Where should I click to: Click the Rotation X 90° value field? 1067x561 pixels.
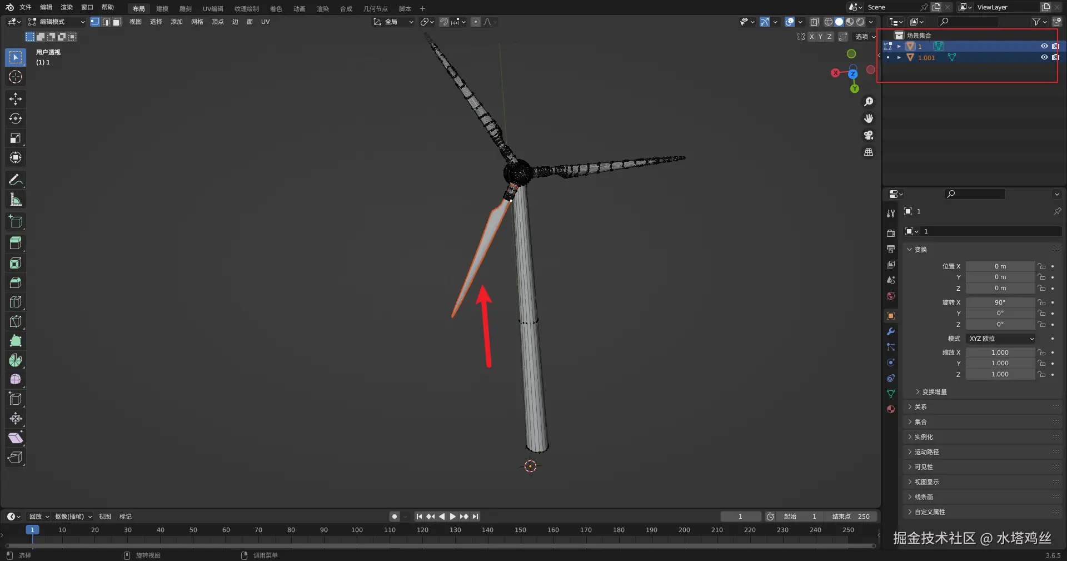pyautogui.click(x=1000, y=302)
